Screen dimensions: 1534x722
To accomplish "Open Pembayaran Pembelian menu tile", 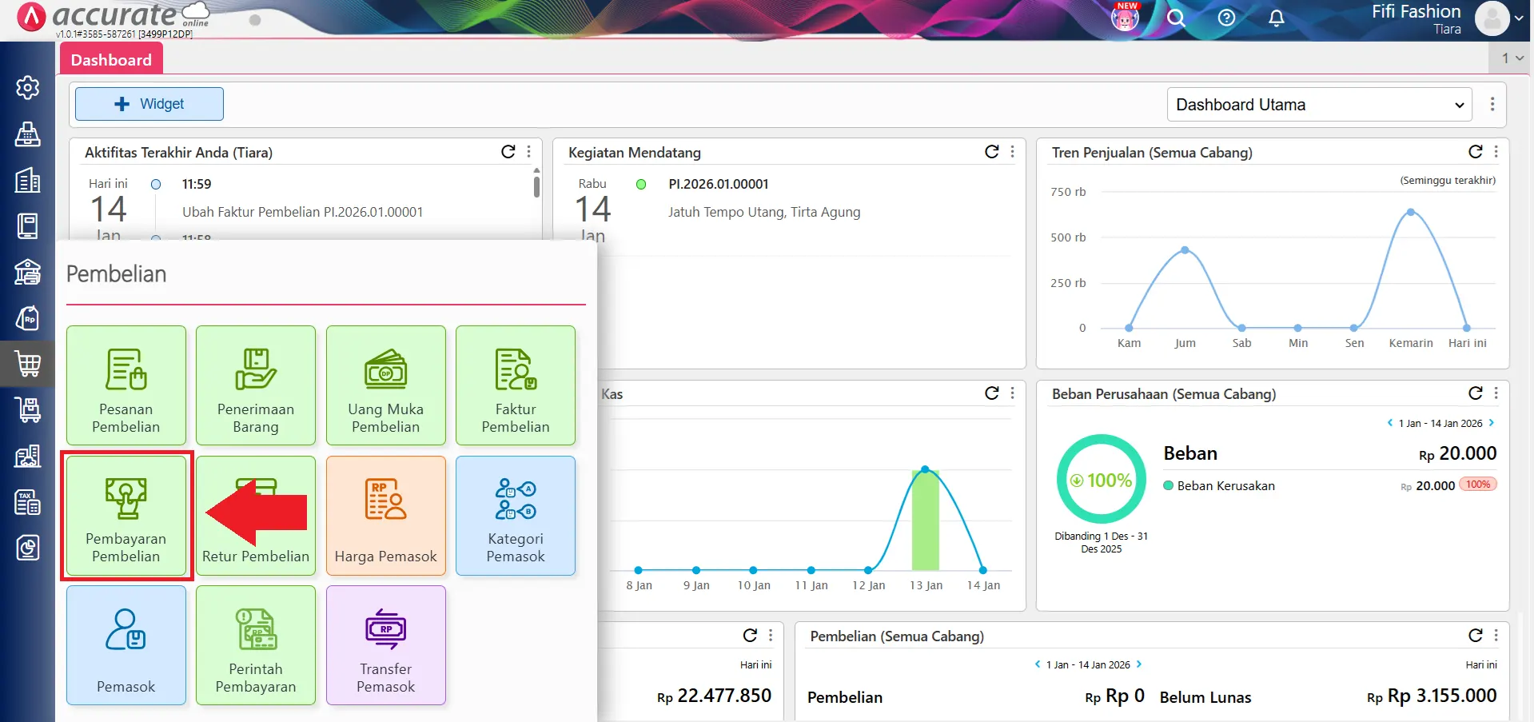I will pos(126,516).
